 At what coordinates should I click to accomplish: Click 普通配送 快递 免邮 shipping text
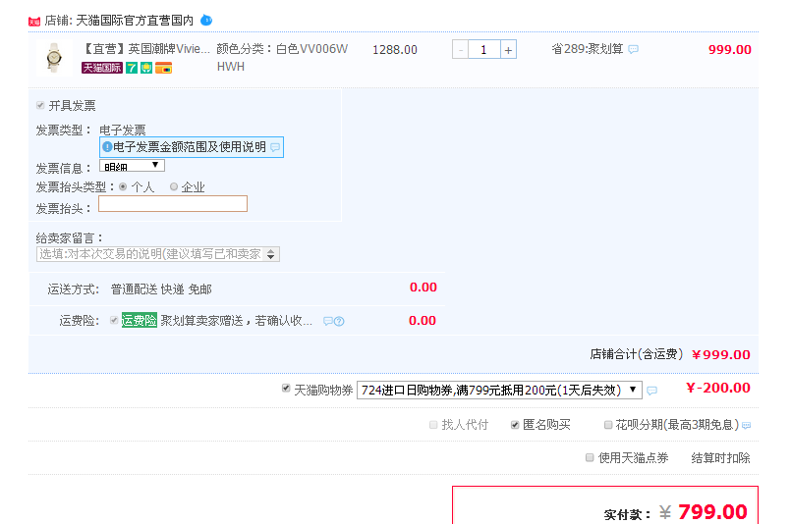point(161,289)
